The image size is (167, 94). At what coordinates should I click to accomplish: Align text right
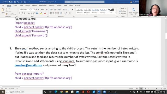(56, 13)
